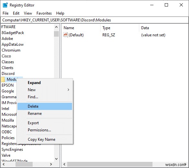Choose Rename from the context menu

pyautogui.click(x=45, y=114)
